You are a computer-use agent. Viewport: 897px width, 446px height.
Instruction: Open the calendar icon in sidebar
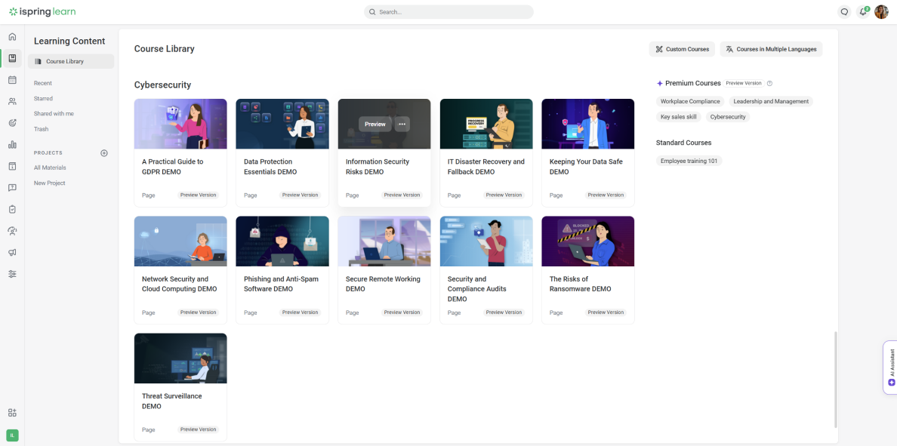pyautogui.click(x=12, y=79)
